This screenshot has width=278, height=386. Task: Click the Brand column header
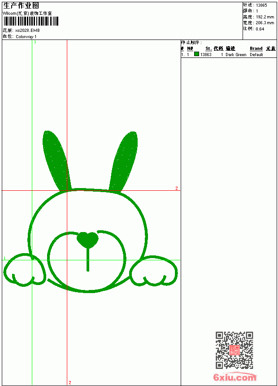256,48
